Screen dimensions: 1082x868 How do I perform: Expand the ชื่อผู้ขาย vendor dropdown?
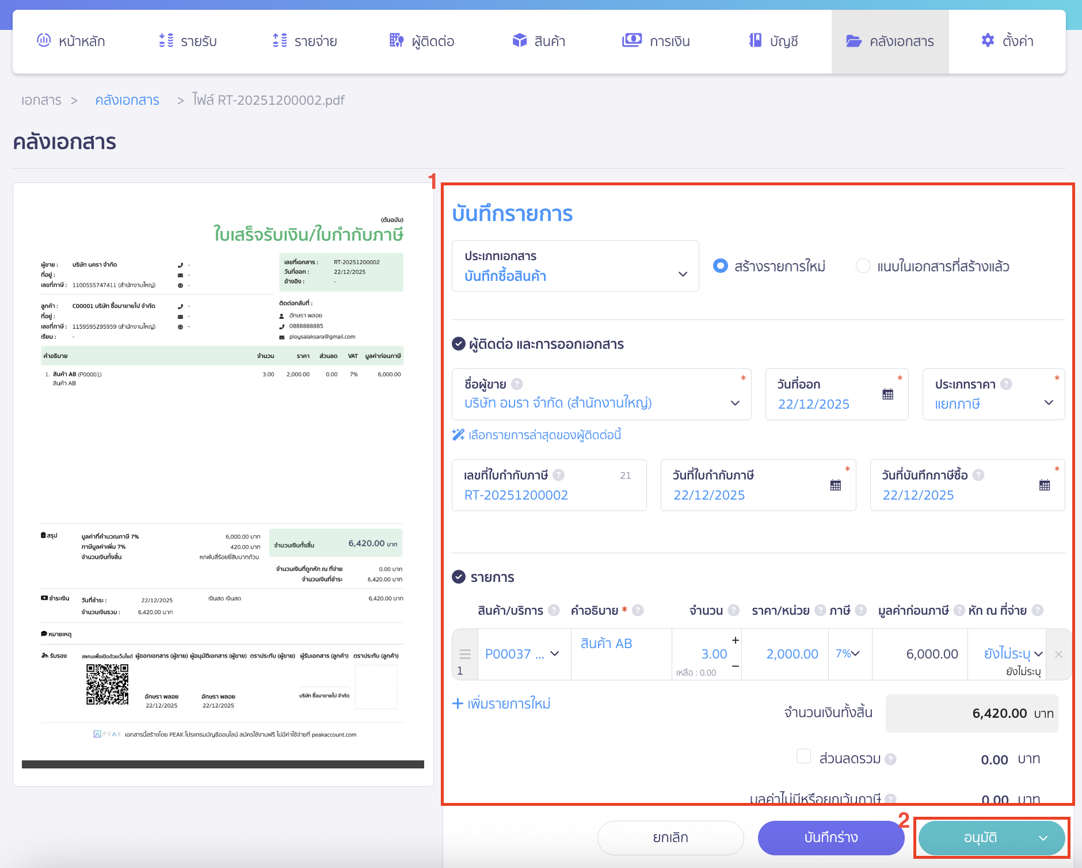click(x=734, y=403)
